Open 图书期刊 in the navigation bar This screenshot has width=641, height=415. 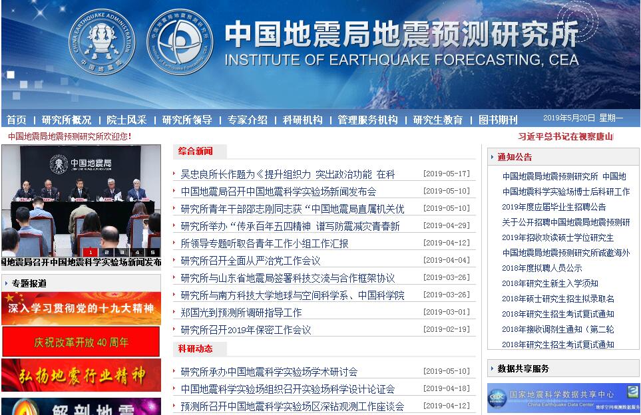[498, 120]
